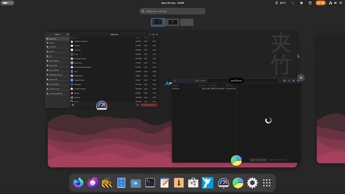
Task: Open the clock and calendar in the top bar
Action: tap(172, 3)
